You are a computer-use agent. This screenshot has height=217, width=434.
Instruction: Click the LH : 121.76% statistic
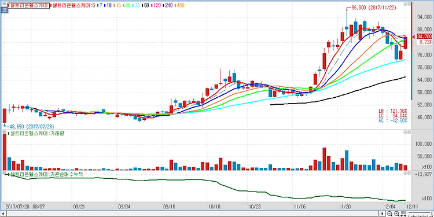click(393, 111)
